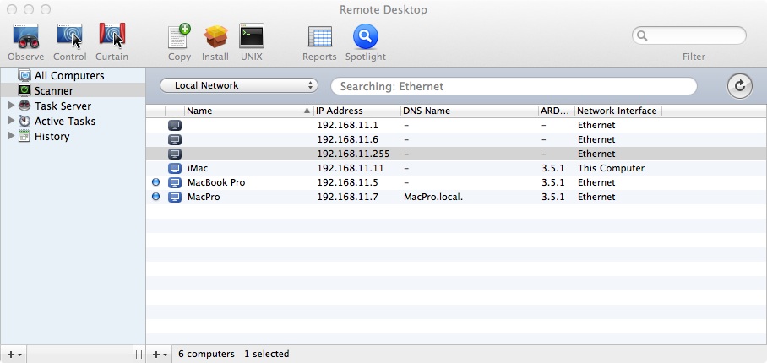Click the iMac computer icon

click(x=175, y=168)
